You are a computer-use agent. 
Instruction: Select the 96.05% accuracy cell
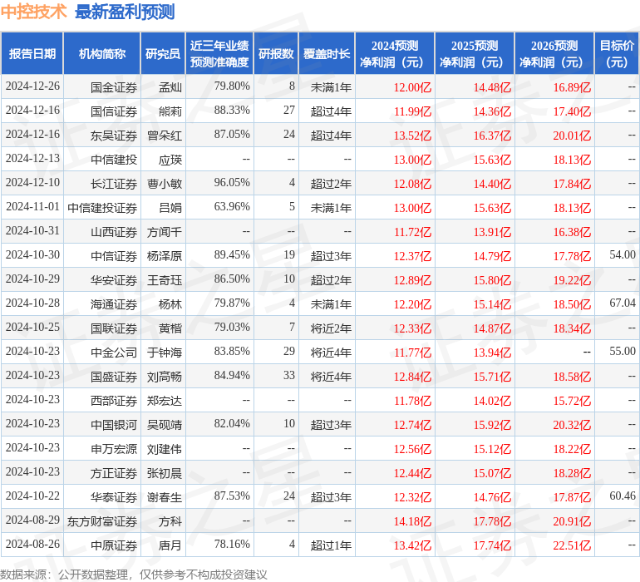[x=232, y=183]
